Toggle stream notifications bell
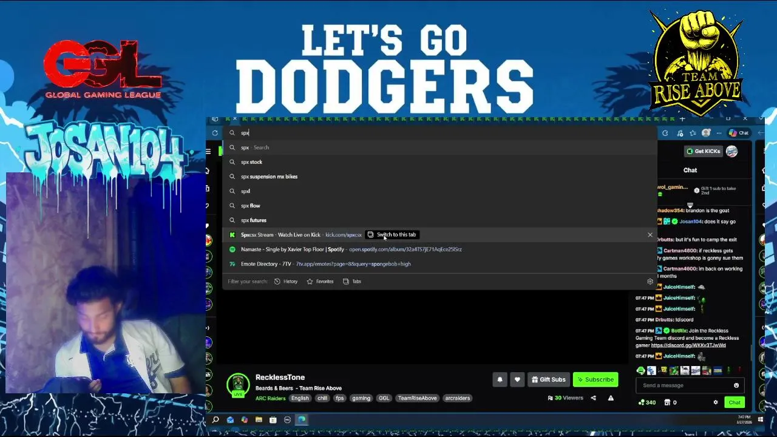This screenshot has height=437, width=777. pyautogui.click(x=500, y=379)
